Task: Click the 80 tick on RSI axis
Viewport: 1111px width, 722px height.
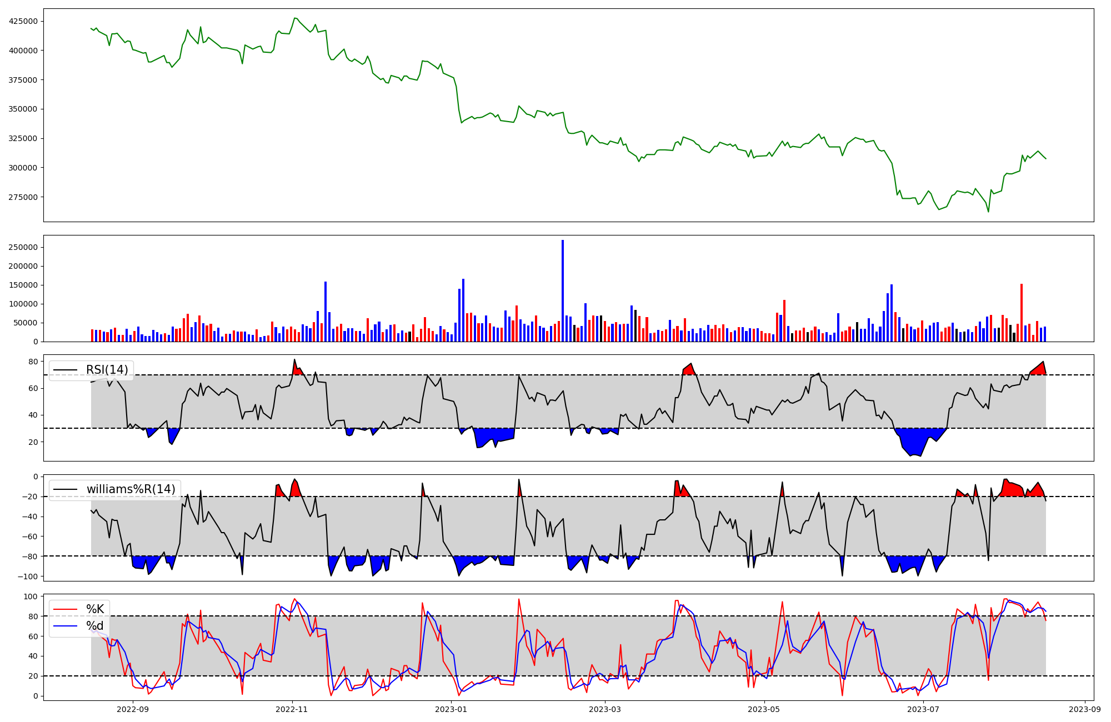Action: [x=33, y=362]
